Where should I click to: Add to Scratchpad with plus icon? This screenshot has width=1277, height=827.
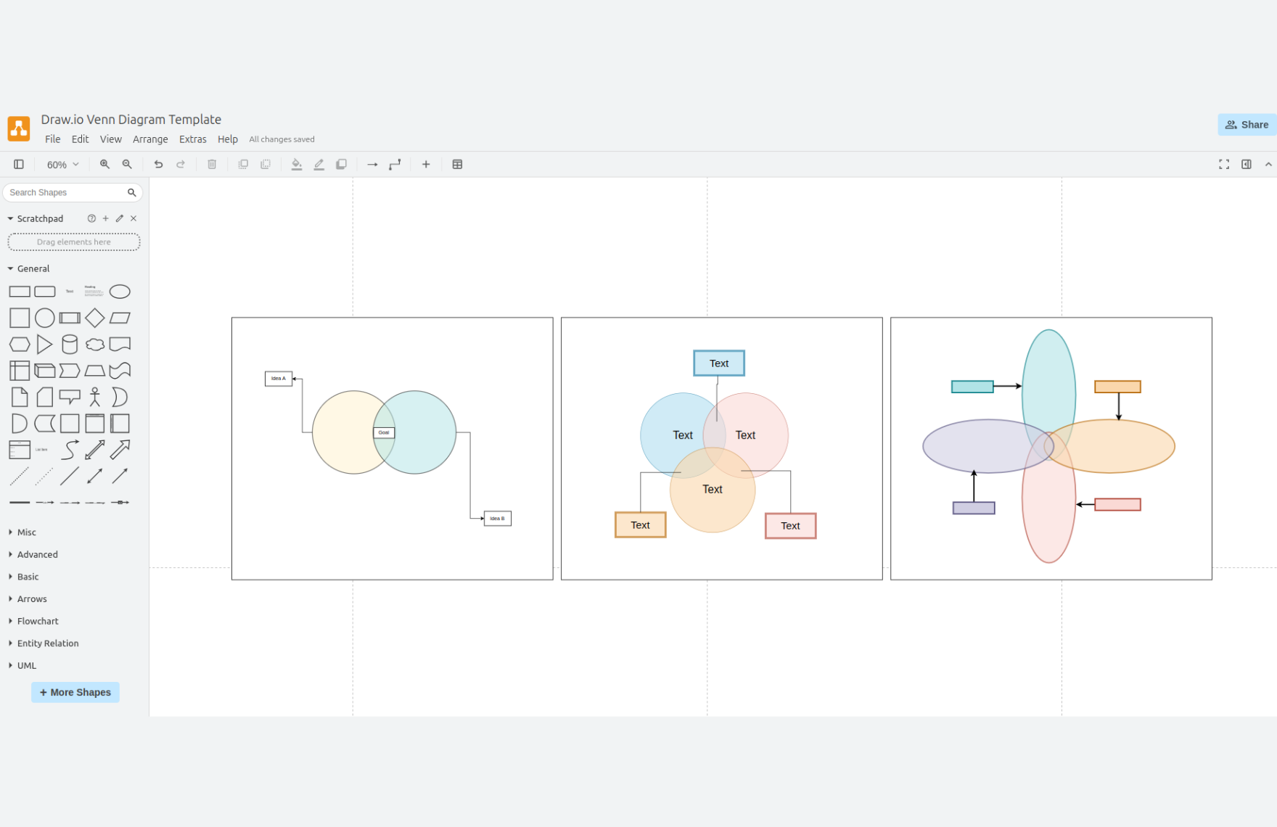point(106,218)
